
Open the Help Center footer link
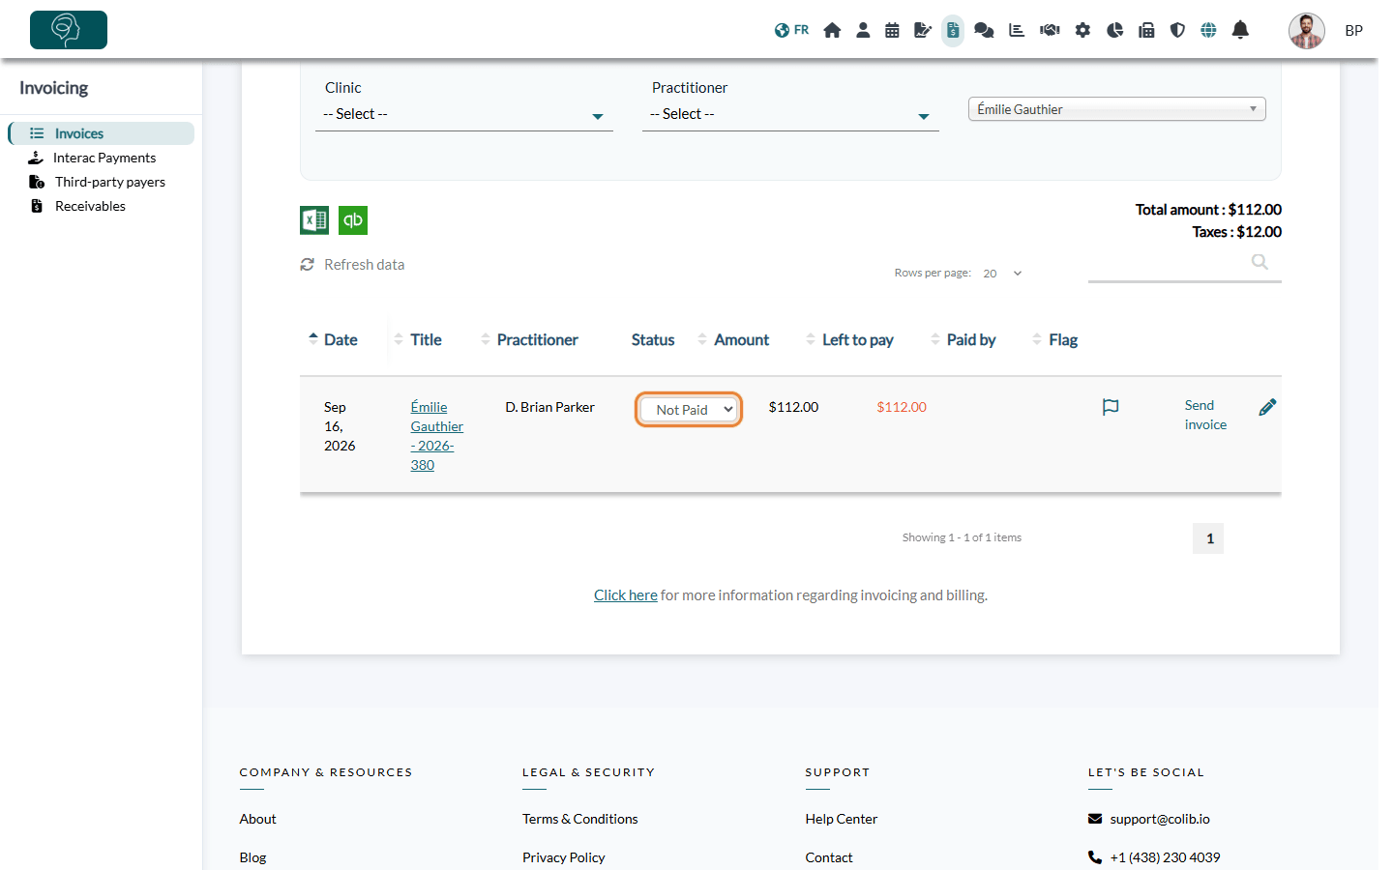(842, 819)
